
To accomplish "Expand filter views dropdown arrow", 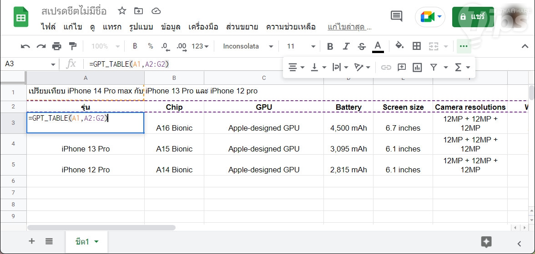I will 446,68.
